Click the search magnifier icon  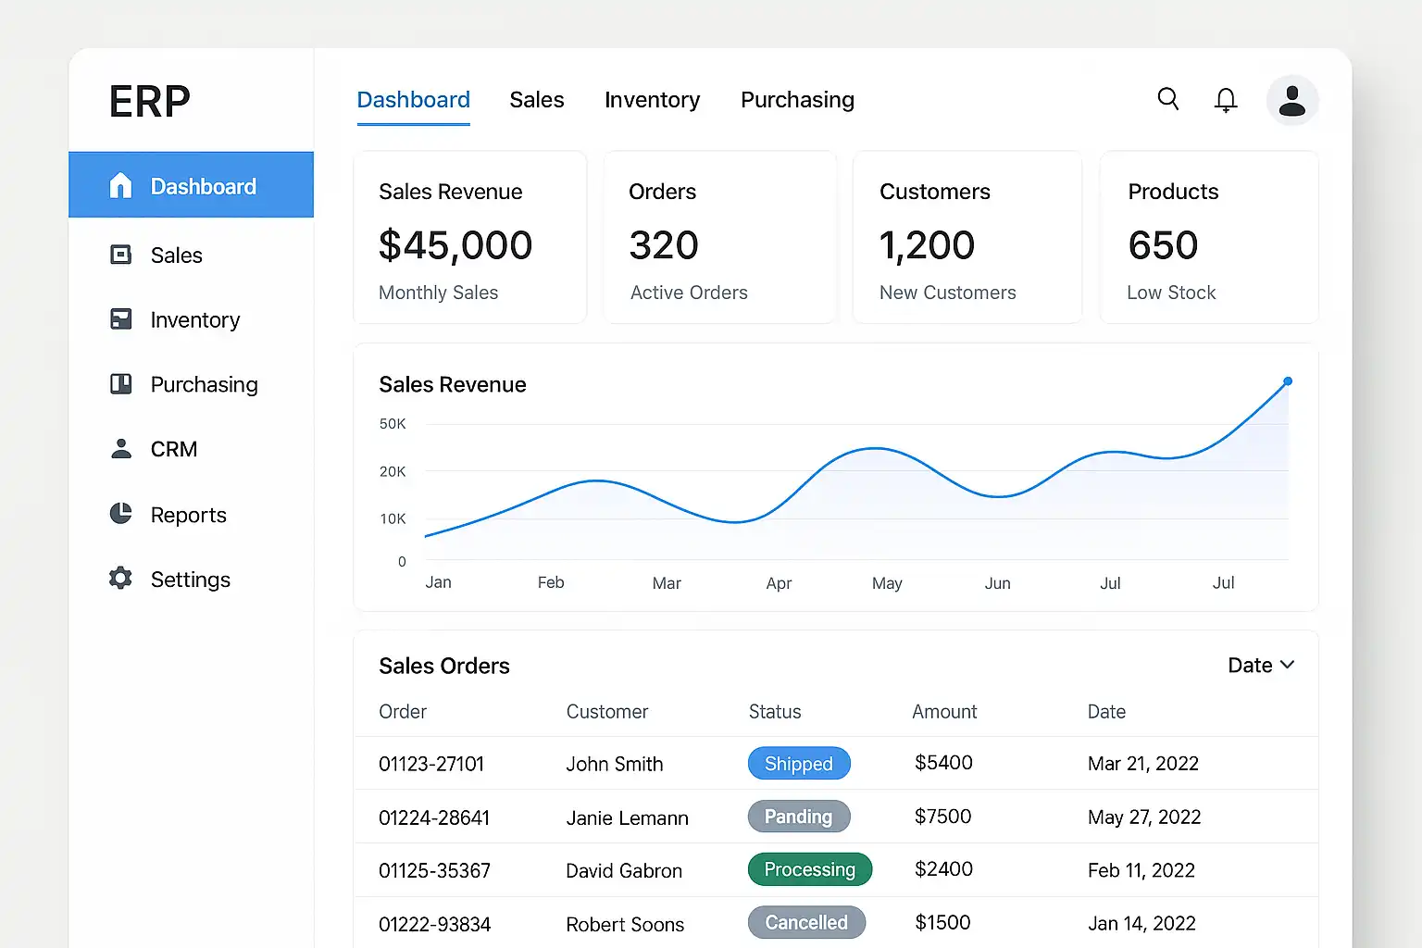click(x=1168, y=99)
